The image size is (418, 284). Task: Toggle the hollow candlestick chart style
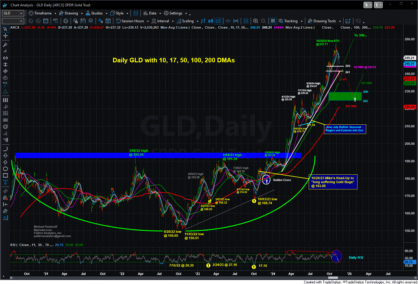[x=218, y=21]
